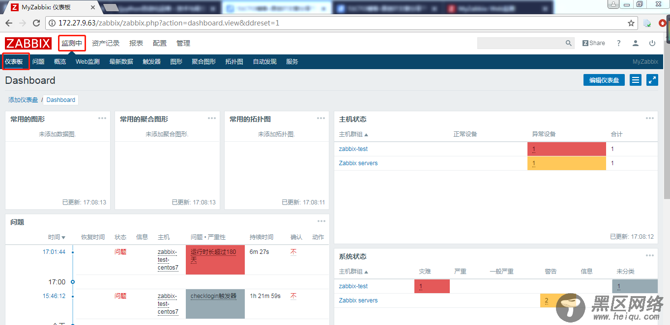Viewport: 670px width, 325px height.
Task: Open Zabbix Share link
Action: click(594, 43)
